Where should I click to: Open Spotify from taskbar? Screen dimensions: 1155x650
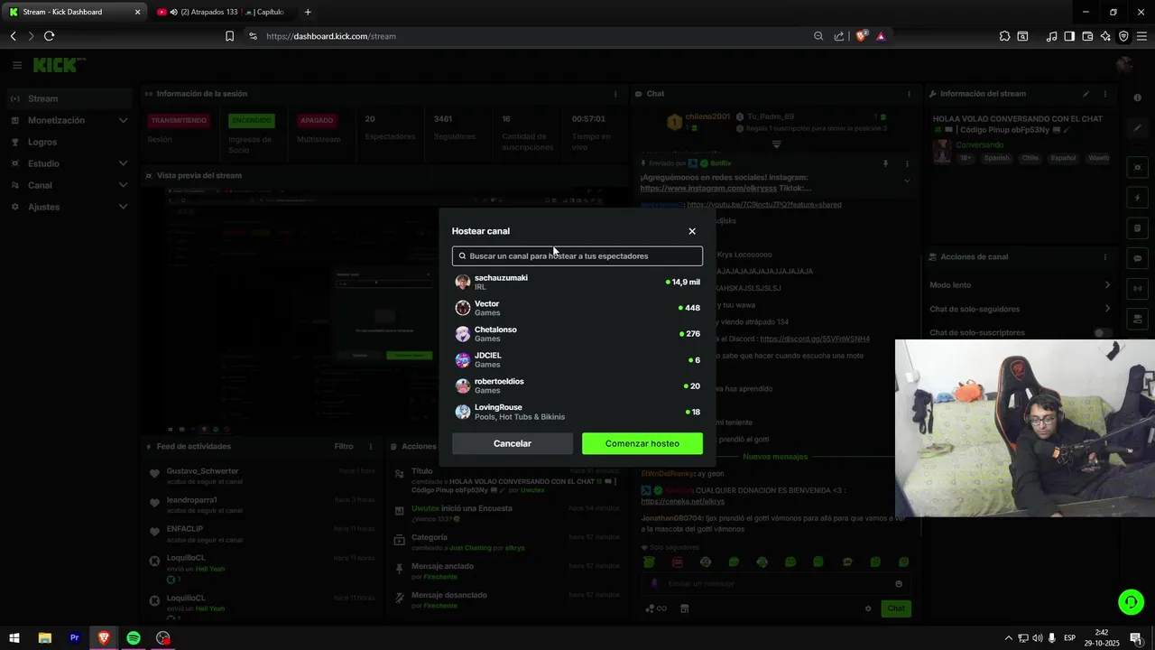134,638
